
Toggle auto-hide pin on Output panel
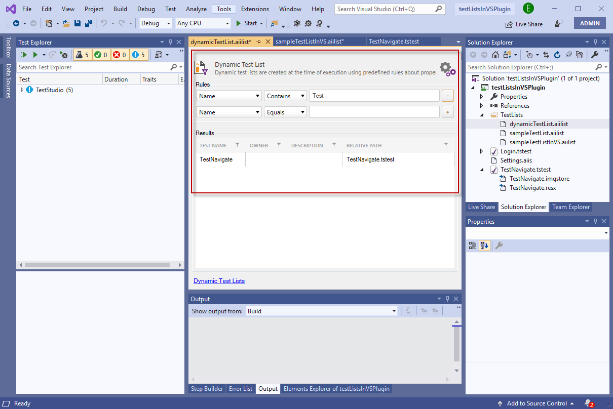447,299
